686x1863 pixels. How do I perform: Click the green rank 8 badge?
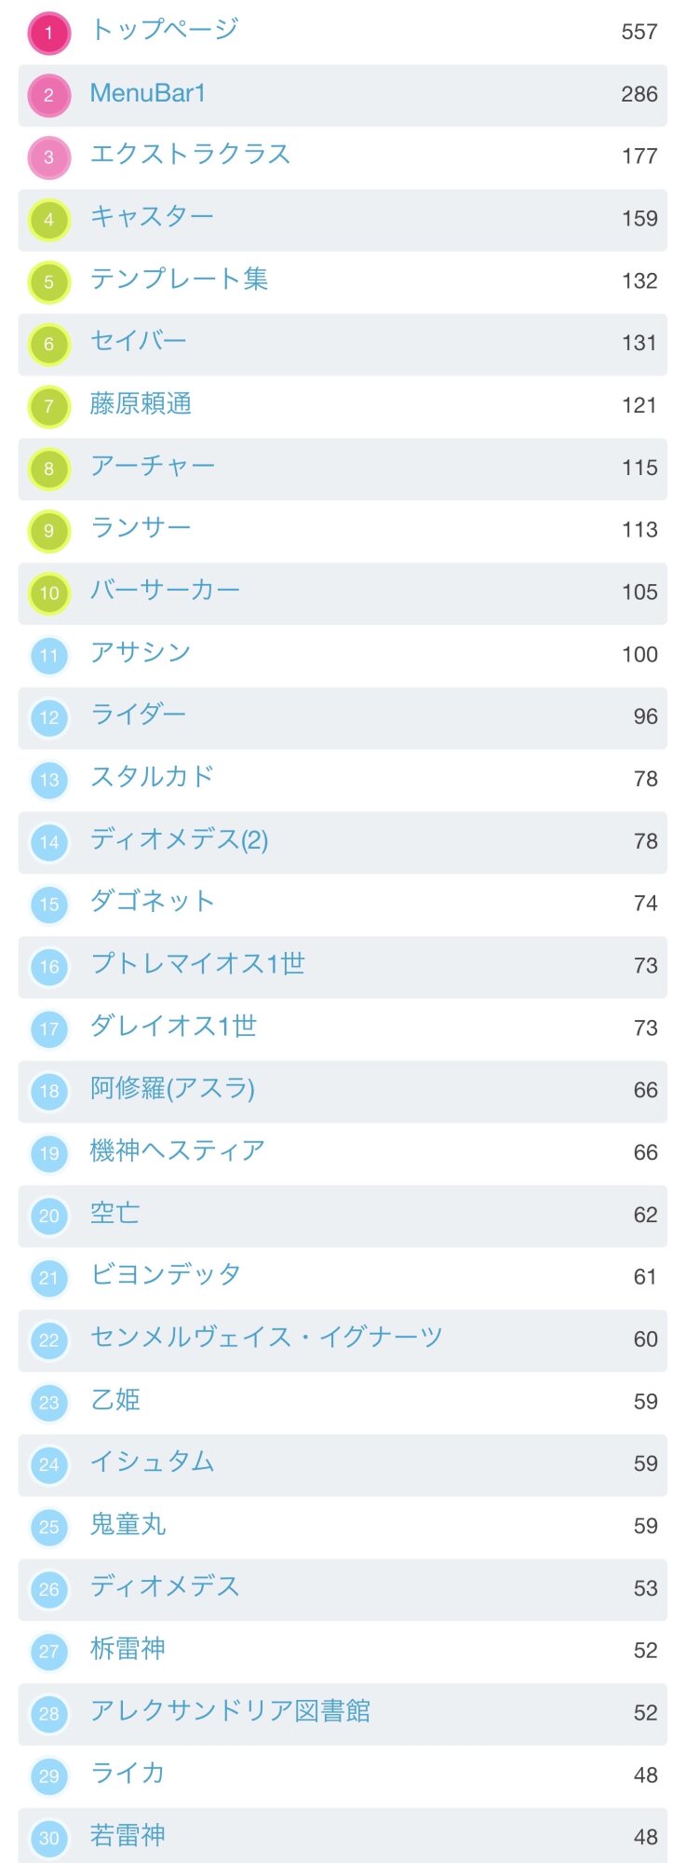coord(49,469)
